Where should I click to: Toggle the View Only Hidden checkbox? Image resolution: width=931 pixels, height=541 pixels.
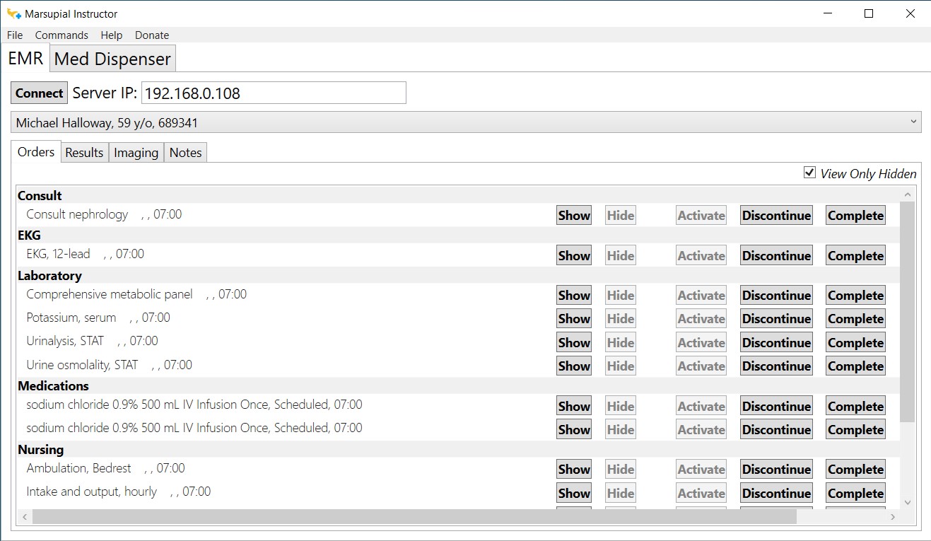click(x=809, y=173)
